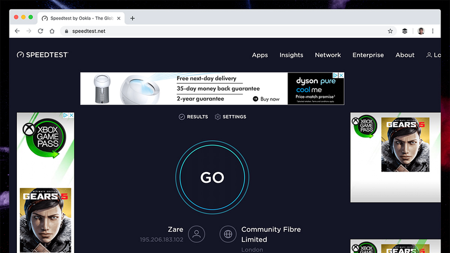The height and width of the screenshot is (253, 450).
Task: Click right Gears 5 cover art
Action: tap(405, 144)
